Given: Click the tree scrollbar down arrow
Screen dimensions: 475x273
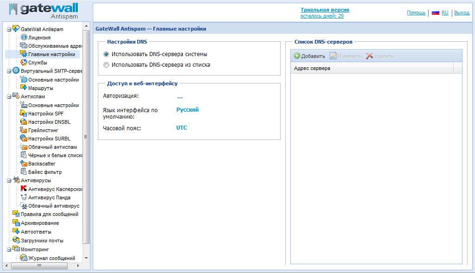Looking at the screenshot, I should (86, 258).
